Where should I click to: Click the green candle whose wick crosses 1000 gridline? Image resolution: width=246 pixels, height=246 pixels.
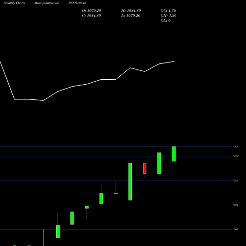tap(58, 231)
